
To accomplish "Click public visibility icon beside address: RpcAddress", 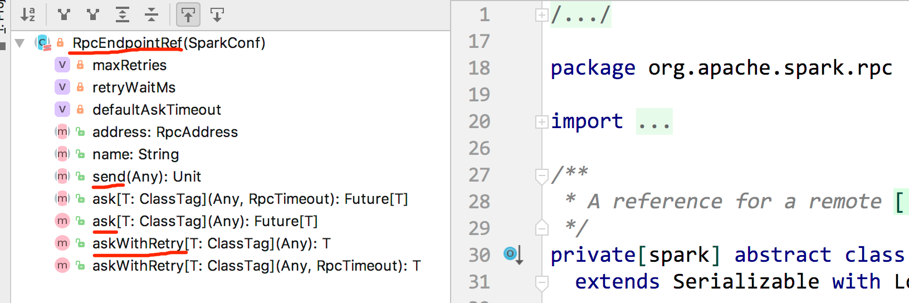I will point(80,132).
